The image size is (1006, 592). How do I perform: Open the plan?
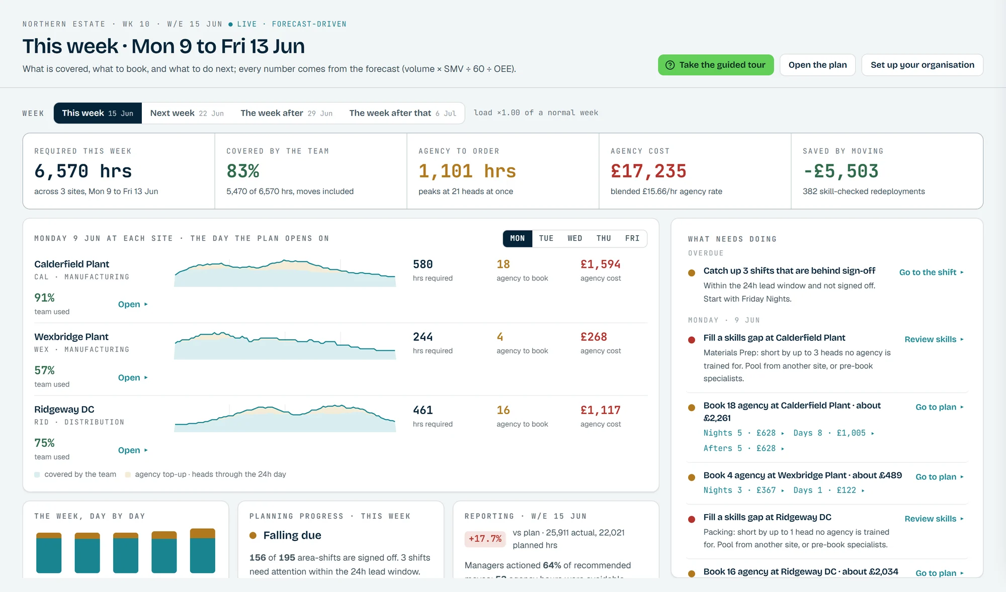[x=817, y=65]
